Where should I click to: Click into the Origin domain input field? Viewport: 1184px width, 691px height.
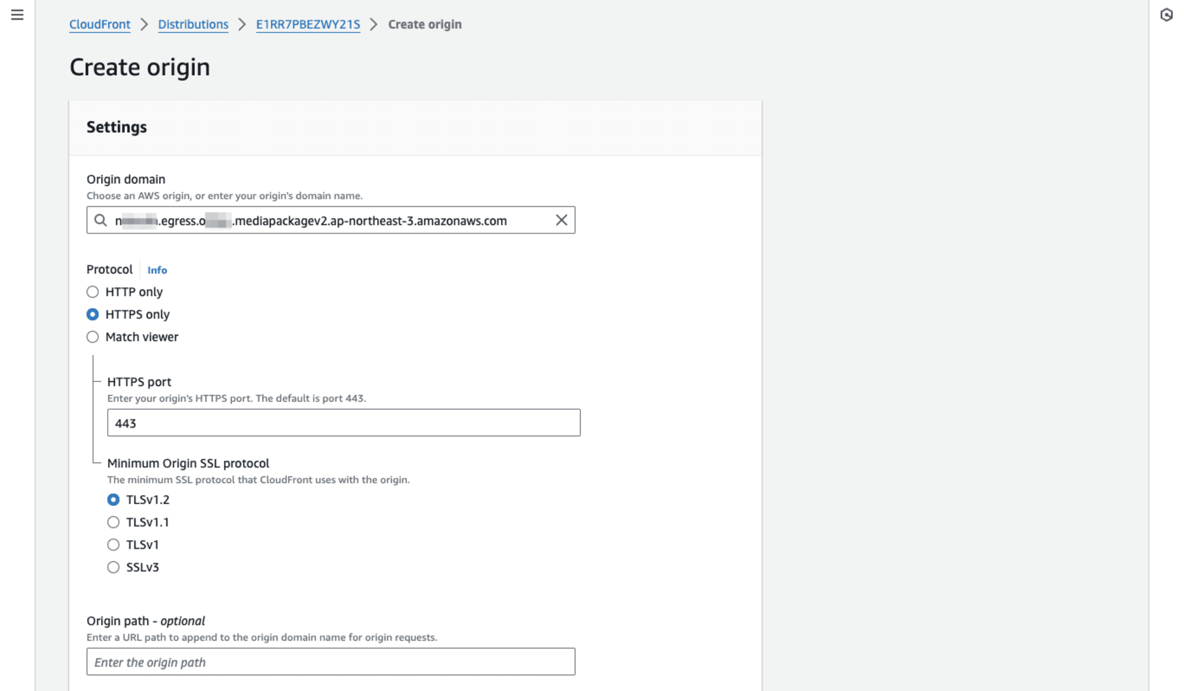331,220
